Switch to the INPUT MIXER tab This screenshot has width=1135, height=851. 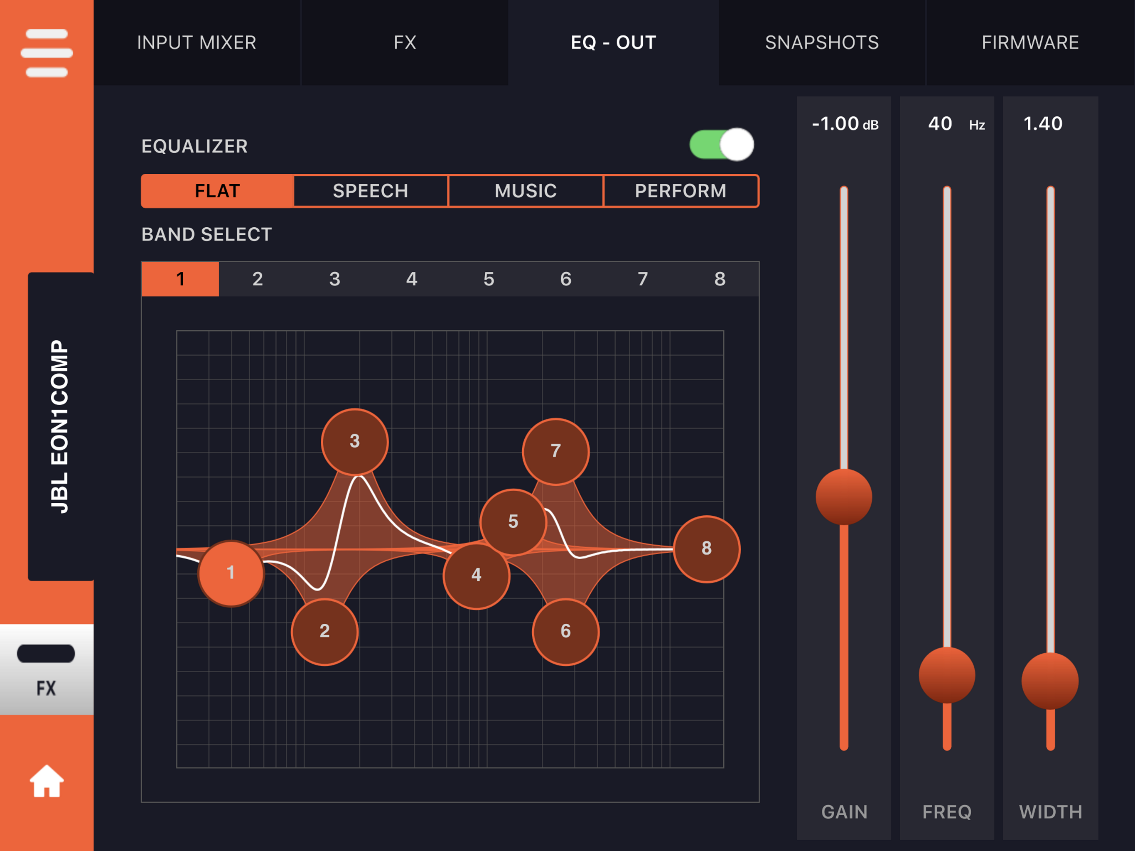tap(197, 43)
